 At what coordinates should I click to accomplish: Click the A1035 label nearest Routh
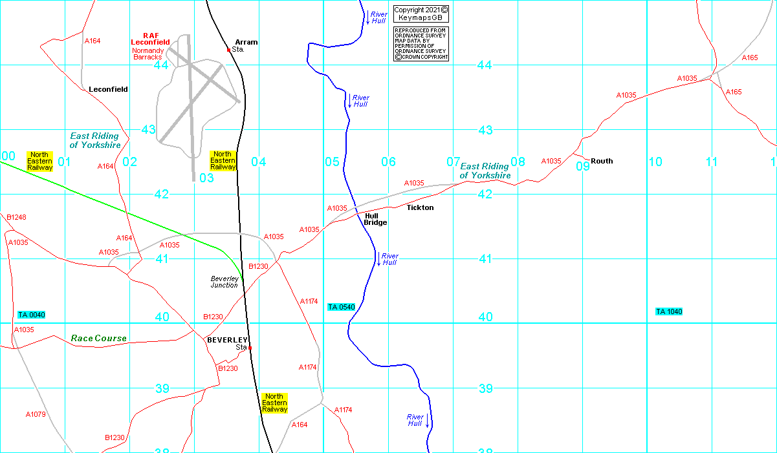(x=551, y=161)
